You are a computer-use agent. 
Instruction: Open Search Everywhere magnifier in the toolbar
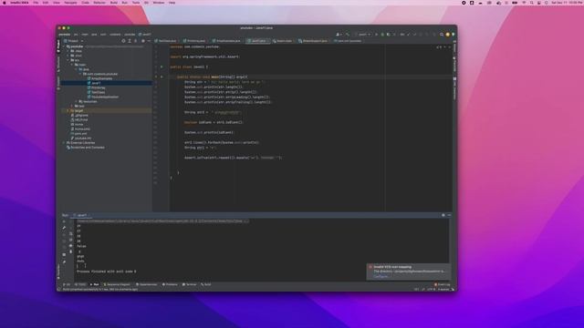(442, 35)
